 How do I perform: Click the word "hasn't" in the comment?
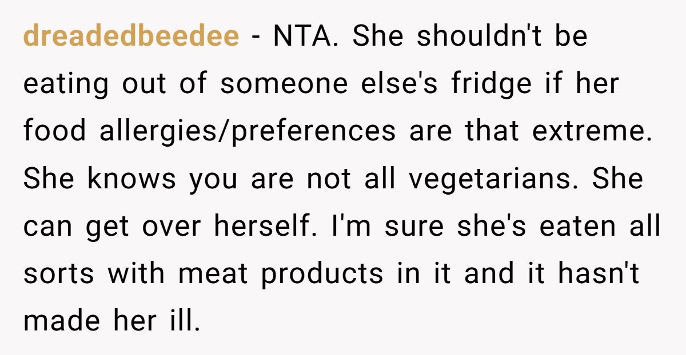(x=597, y=273)
